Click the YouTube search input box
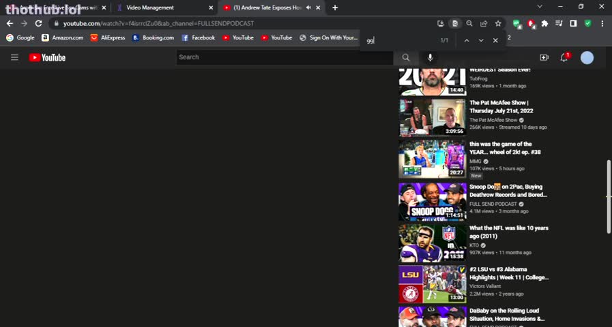The height and width of the screenshot is (327, 612). tap(285, 58)
